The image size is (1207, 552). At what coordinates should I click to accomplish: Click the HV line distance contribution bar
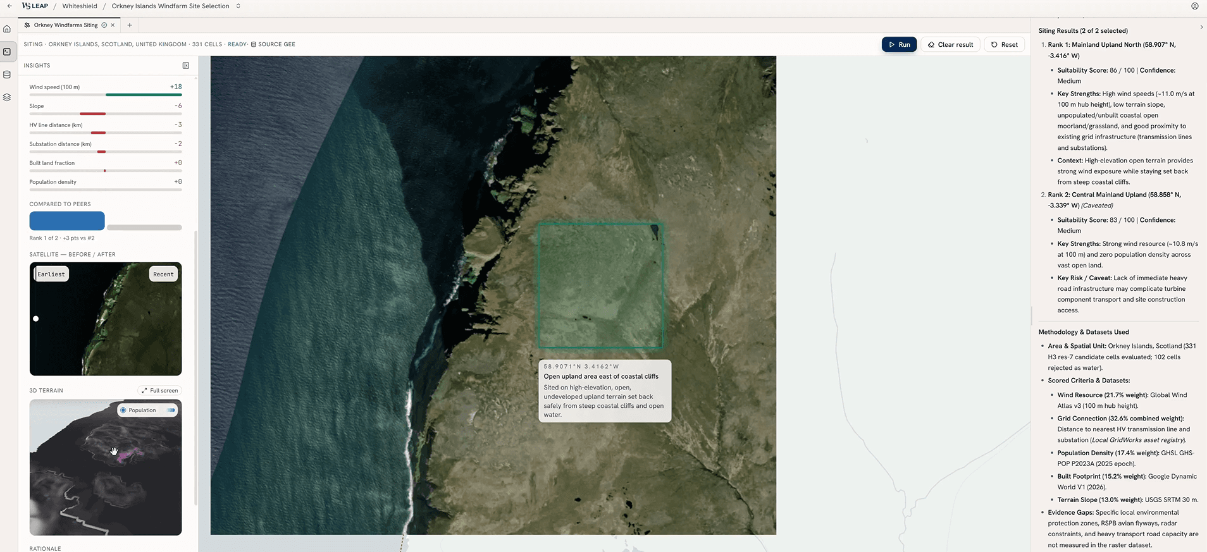106,133
